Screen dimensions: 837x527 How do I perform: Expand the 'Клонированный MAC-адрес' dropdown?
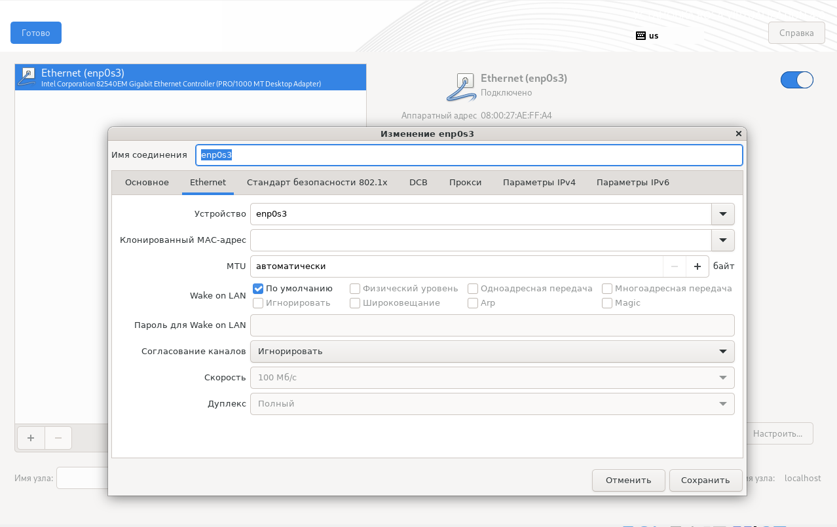click(722, 240)
